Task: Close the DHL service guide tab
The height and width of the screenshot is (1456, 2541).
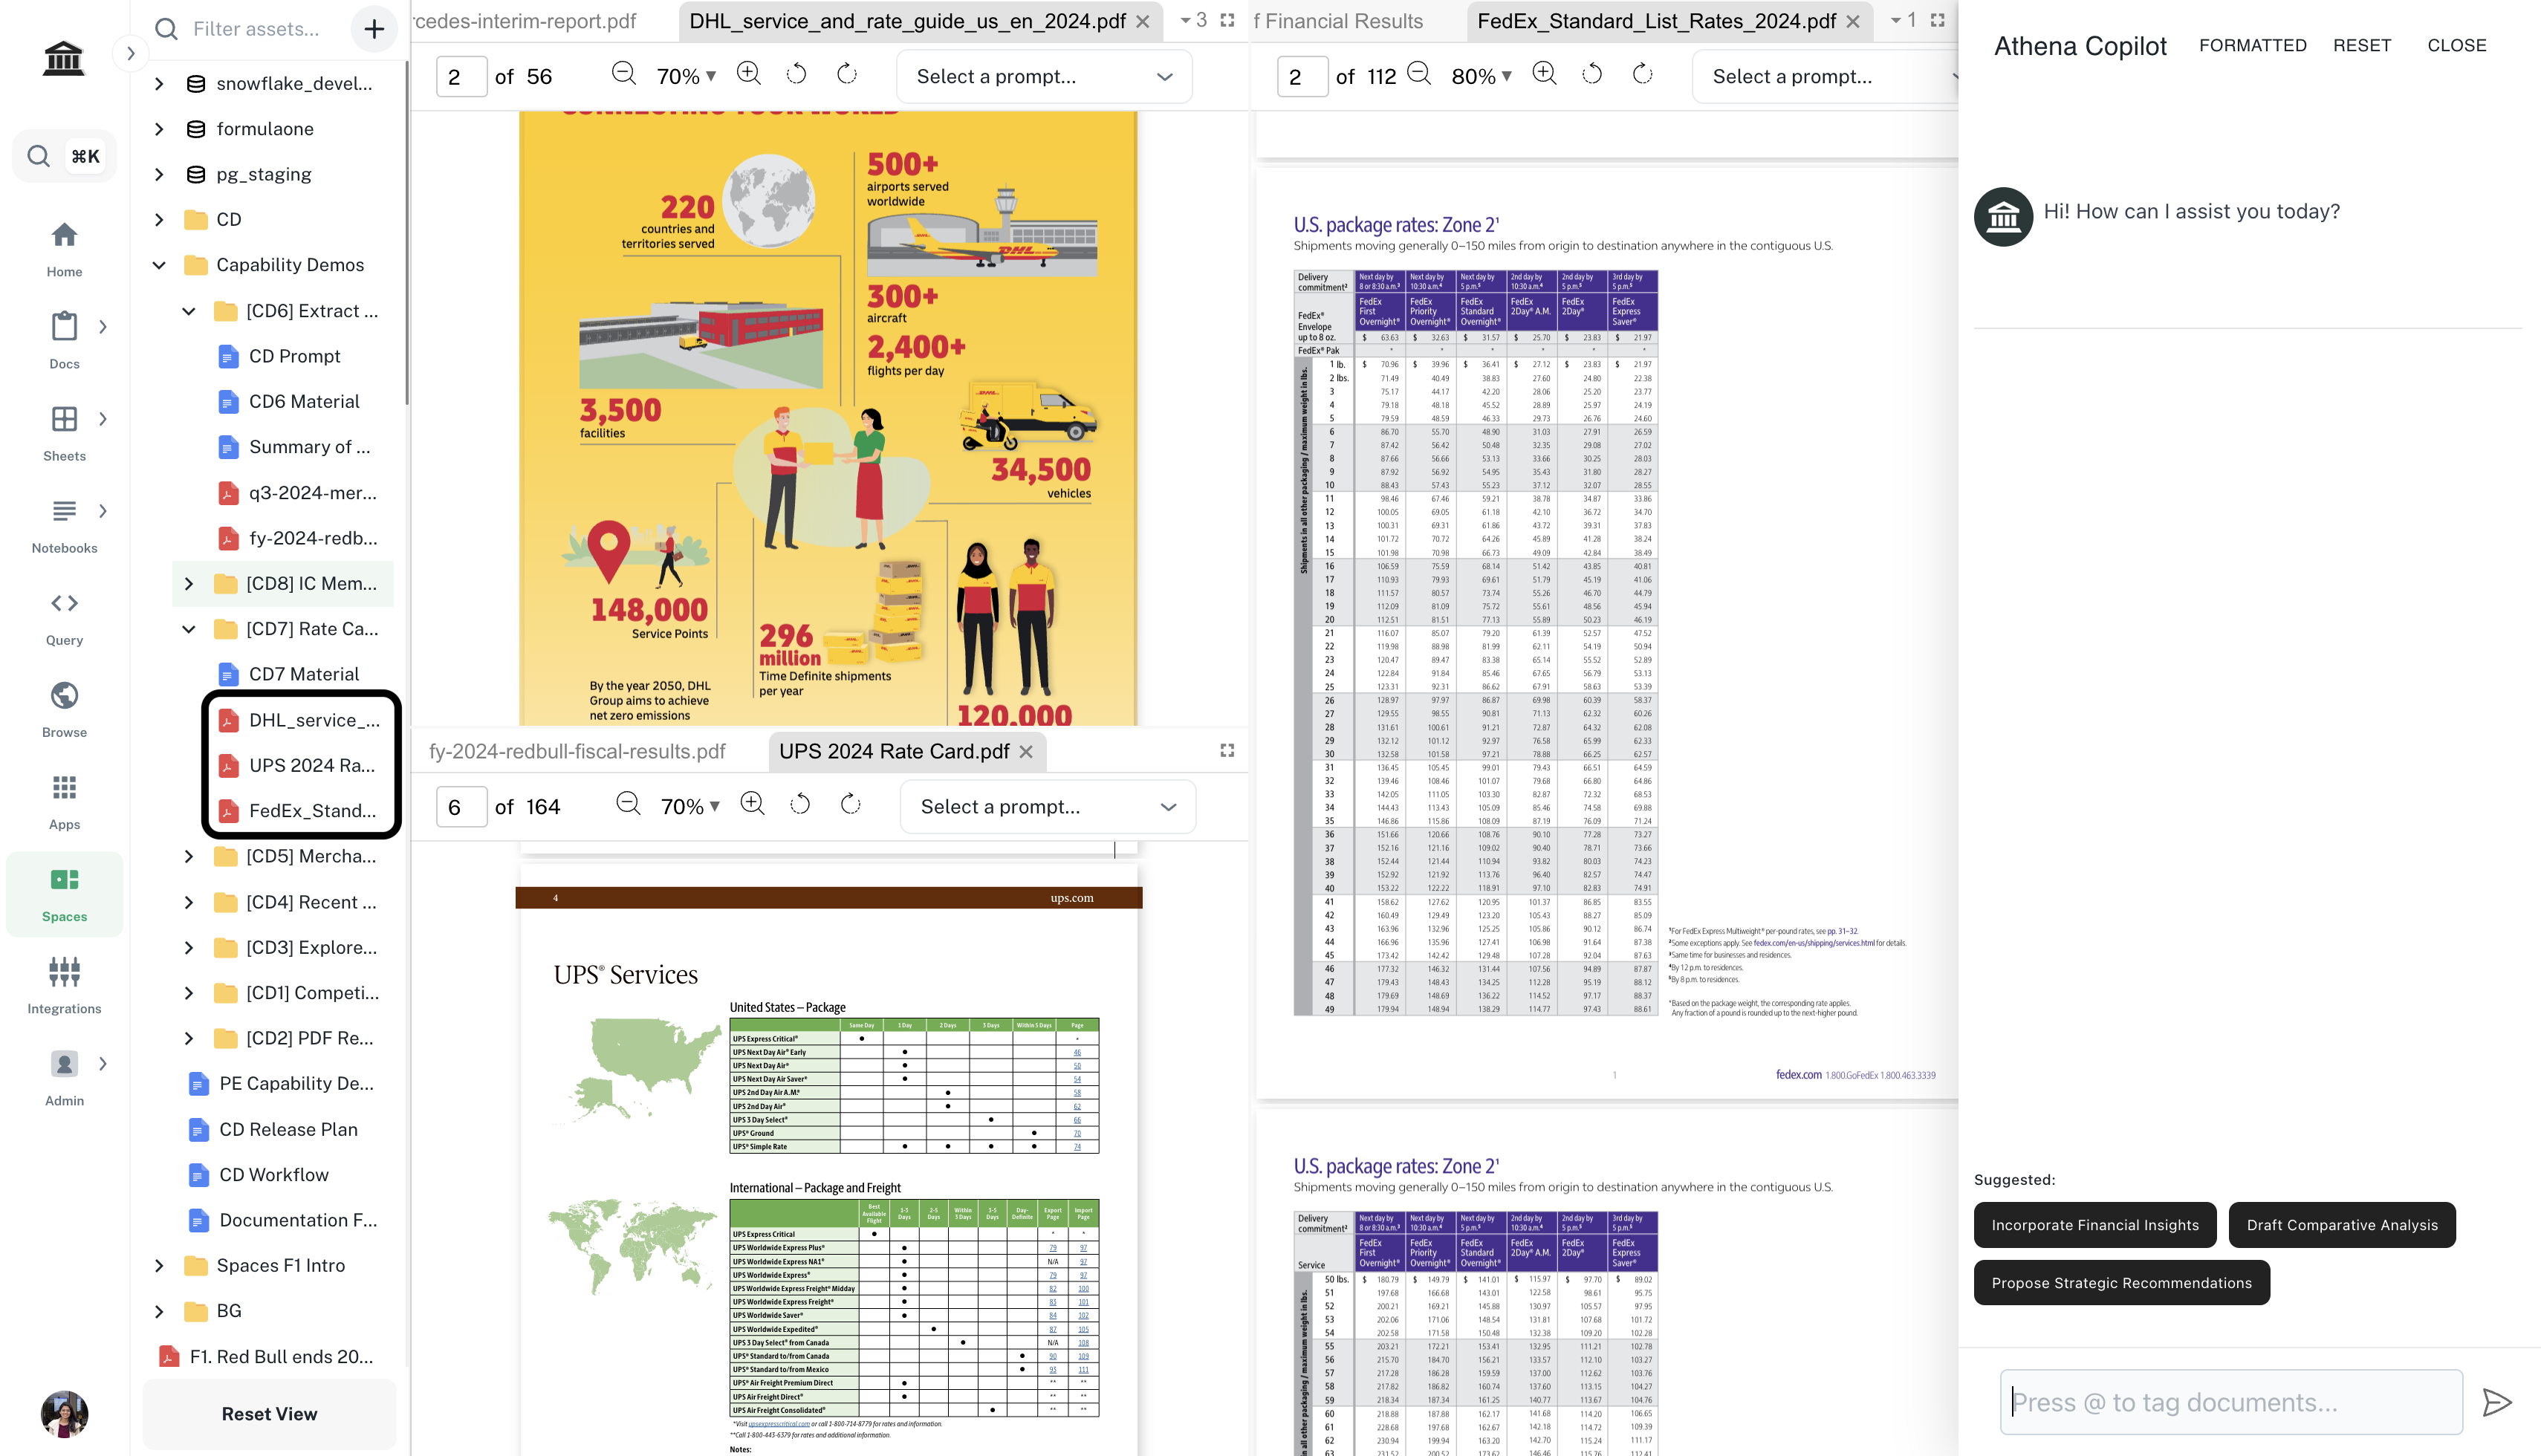Action: (1142, 21)
